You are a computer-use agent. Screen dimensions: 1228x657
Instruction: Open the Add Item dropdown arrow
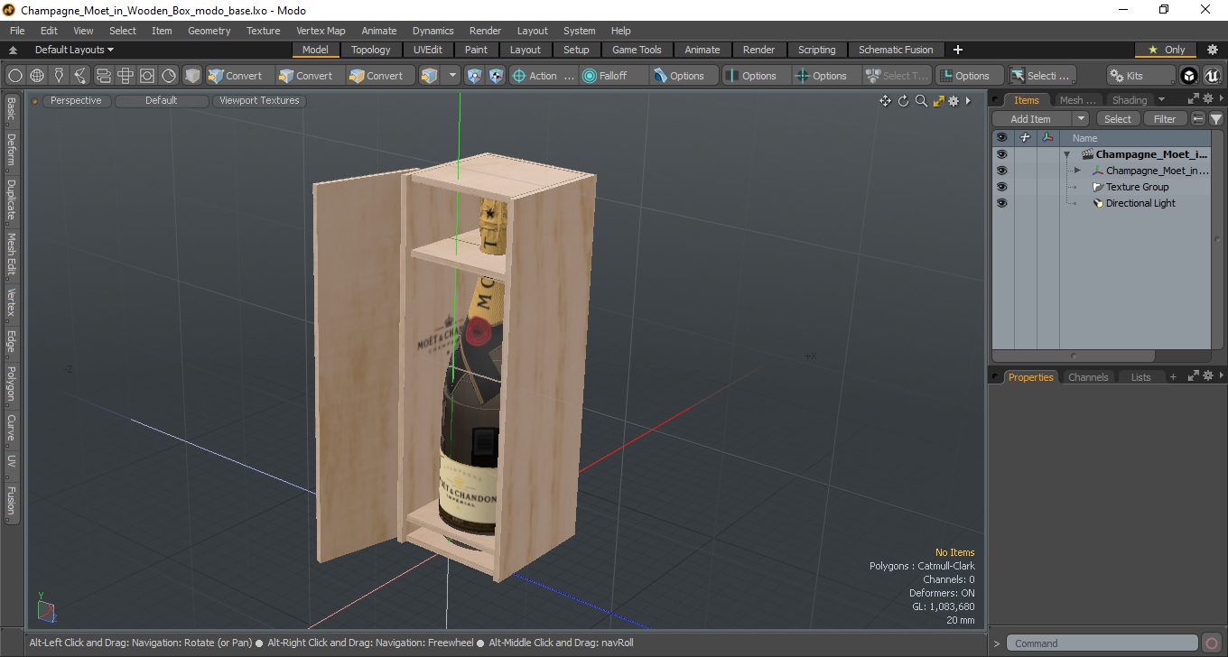(1081, 119)
